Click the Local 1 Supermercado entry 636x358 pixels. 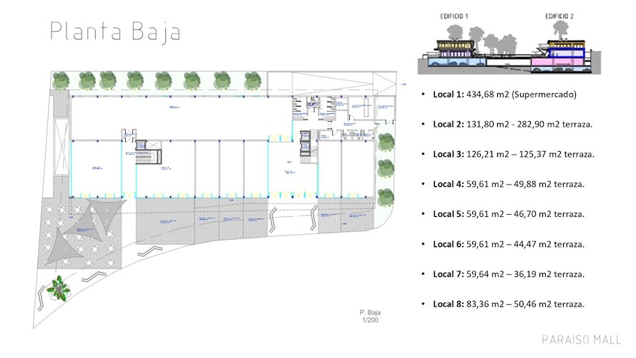click(x=504, y=95)
